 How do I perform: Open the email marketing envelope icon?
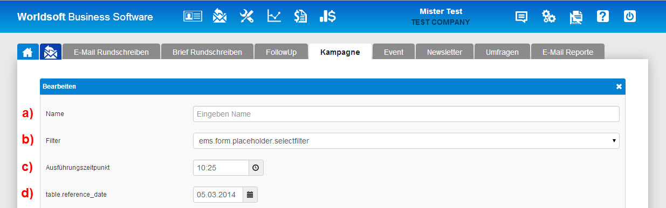(x=219, y=16)
